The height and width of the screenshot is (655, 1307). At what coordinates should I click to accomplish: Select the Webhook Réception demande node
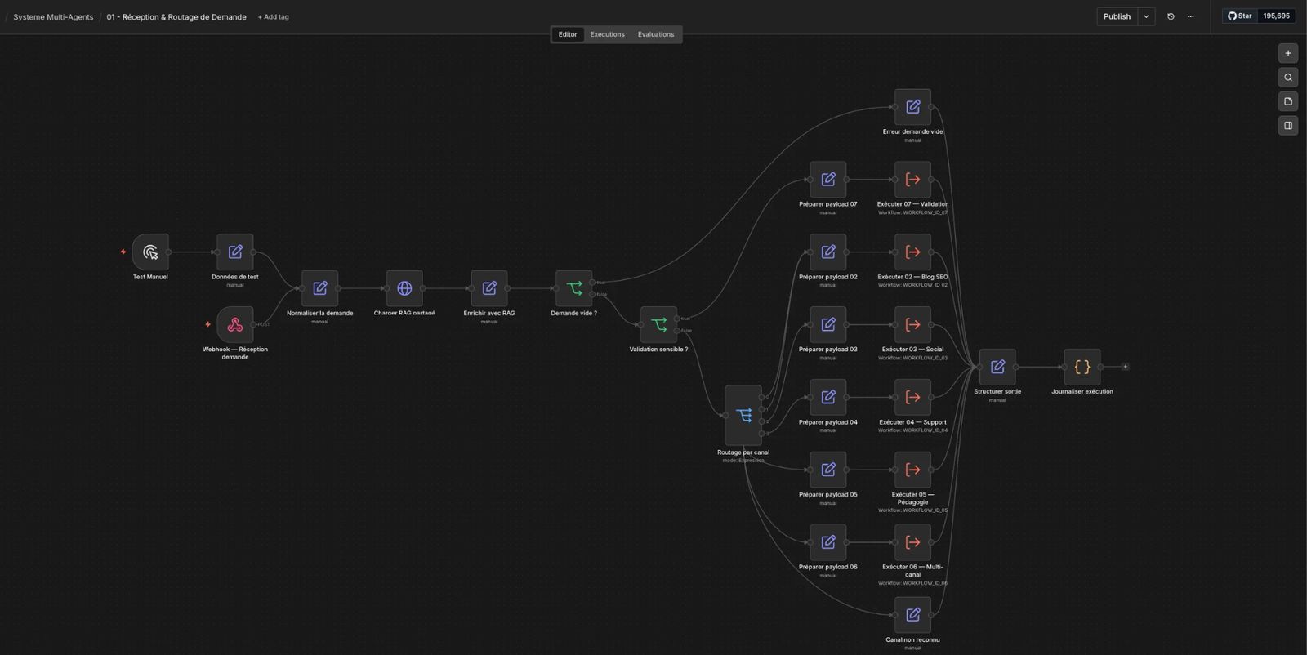[x=235, y=325]
